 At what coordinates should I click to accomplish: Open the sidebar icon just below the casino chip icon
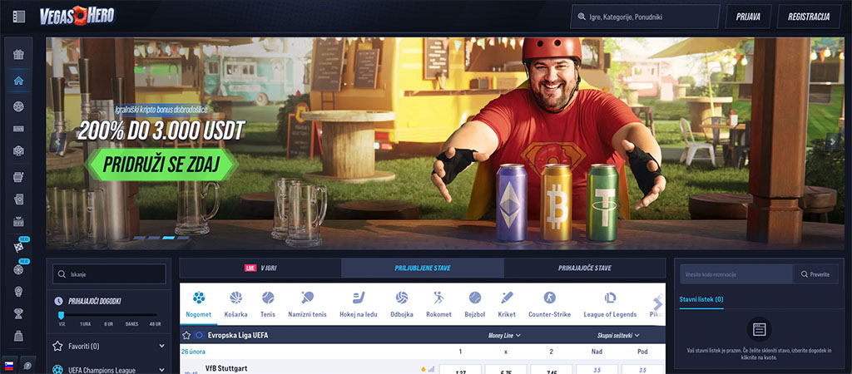[18, 129]
